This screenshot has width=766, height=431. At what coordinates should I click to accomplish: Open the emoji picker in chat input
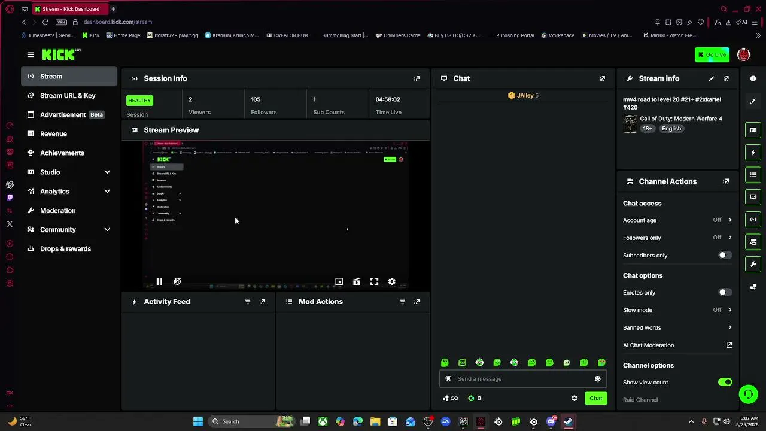pos(597,378)
